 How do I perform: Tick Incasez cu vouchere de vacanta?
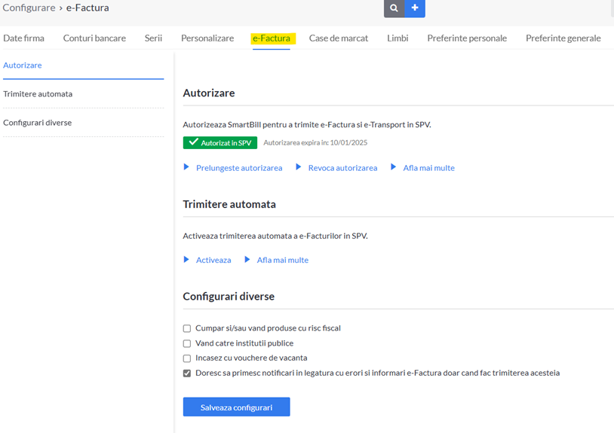click(187, 358)
